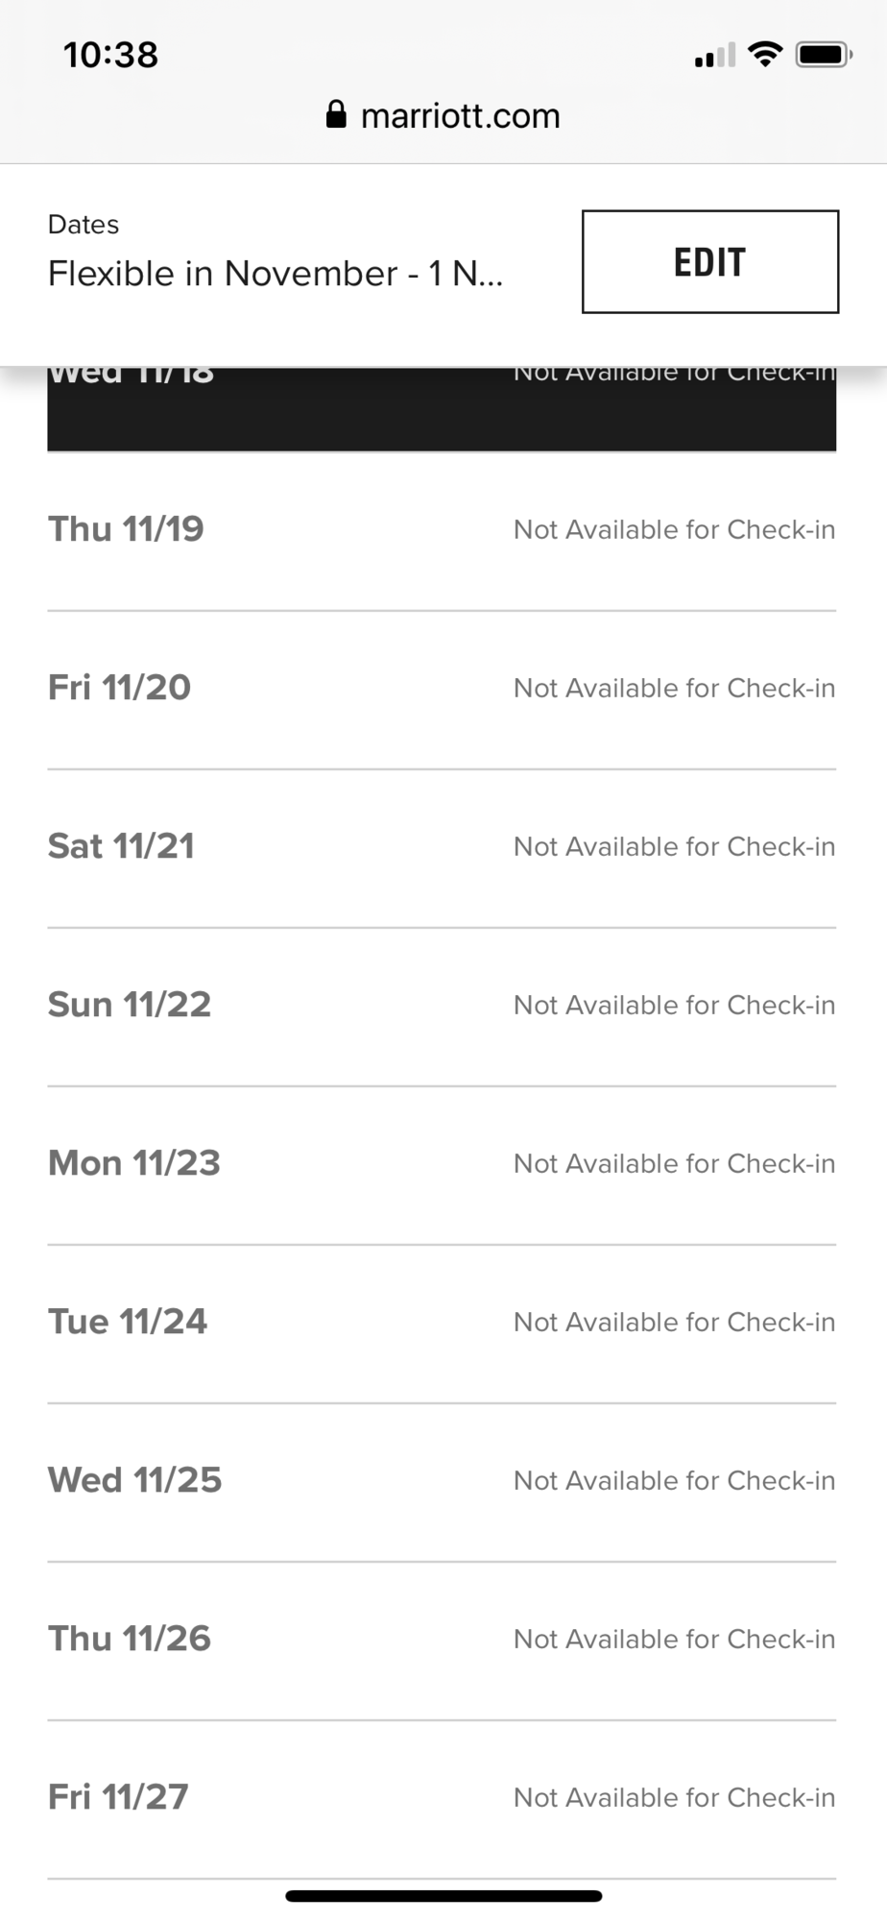Tap Not Available text beside Sat 11/21
This screenshot has height=1921, width=887.
tap(675, 847)
